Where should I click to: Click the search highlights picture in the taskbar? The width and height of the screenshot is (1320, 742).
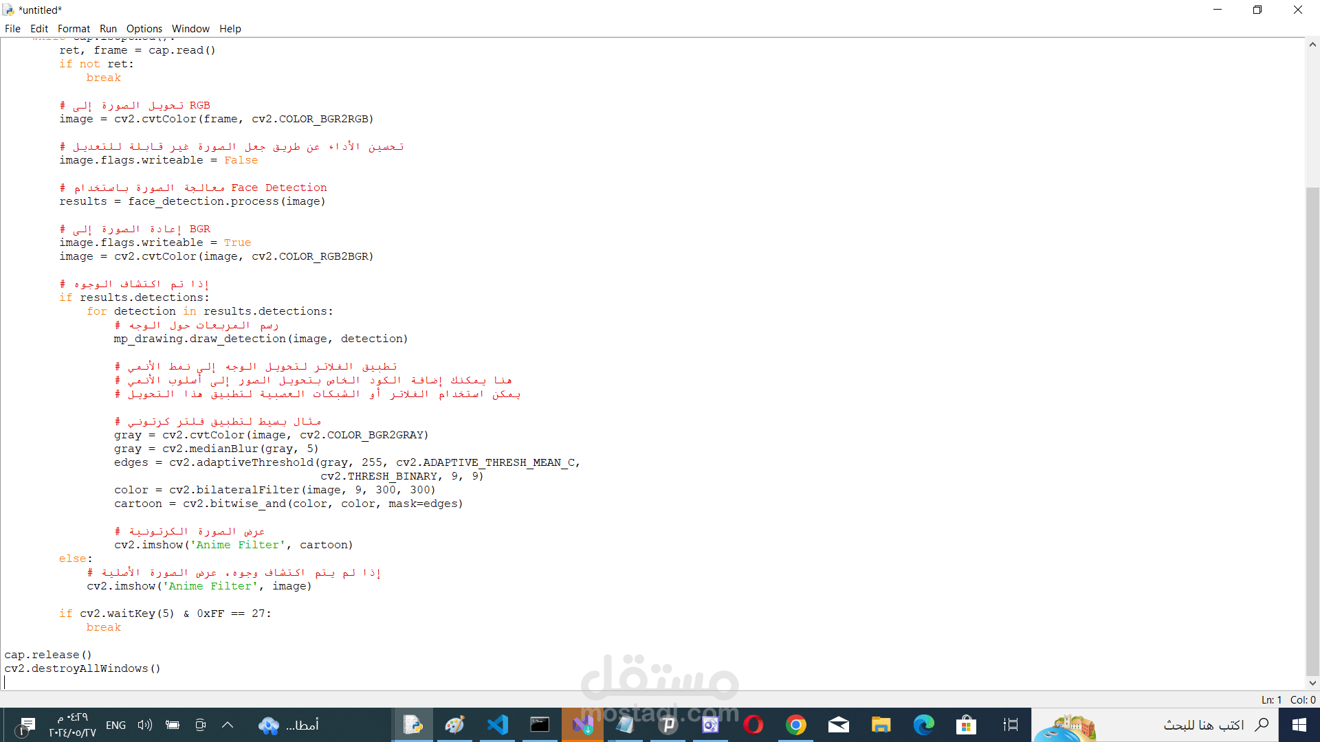[1065, 726]
